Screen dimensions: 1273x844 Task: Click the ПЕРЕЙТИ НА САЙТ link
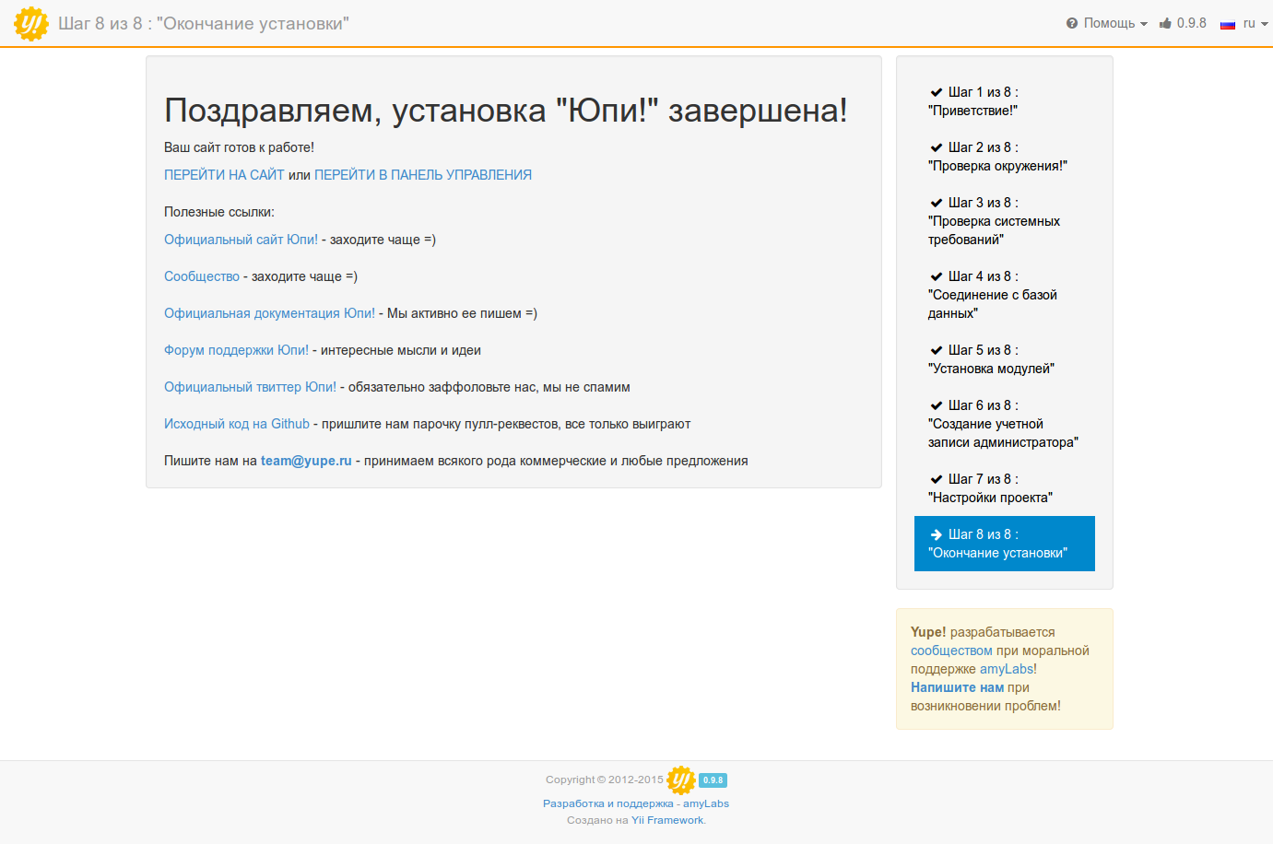pos(224,175)
